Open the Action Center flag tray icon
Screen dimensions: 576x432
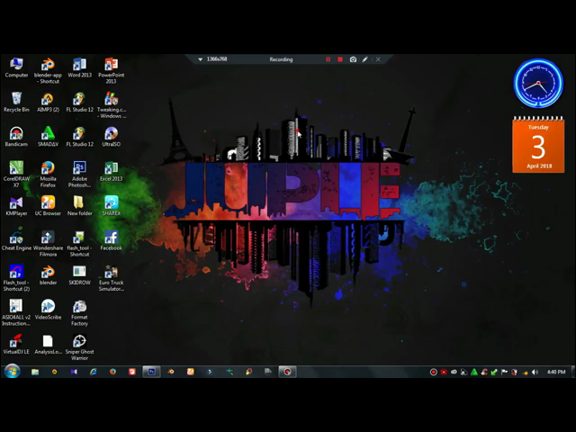pyautogui.click(x=504, y=372)
